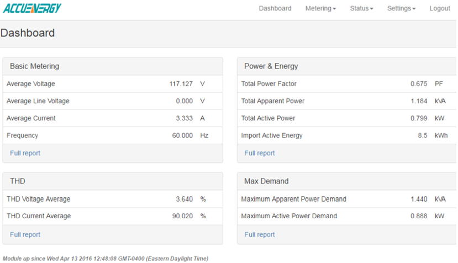The width and height of the screenshot is (458, 263).
Task: View Full report in the THD panel
Action: (x=25, y=234)
